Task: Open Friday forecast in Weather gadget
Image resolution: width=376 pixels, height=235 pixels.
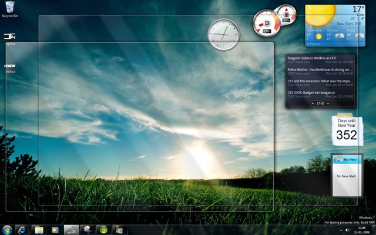Action: [355, 35]
